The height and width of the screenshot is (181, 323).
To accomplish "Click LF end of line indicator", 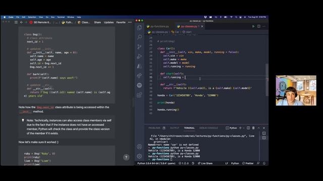I will pos(227,163).
